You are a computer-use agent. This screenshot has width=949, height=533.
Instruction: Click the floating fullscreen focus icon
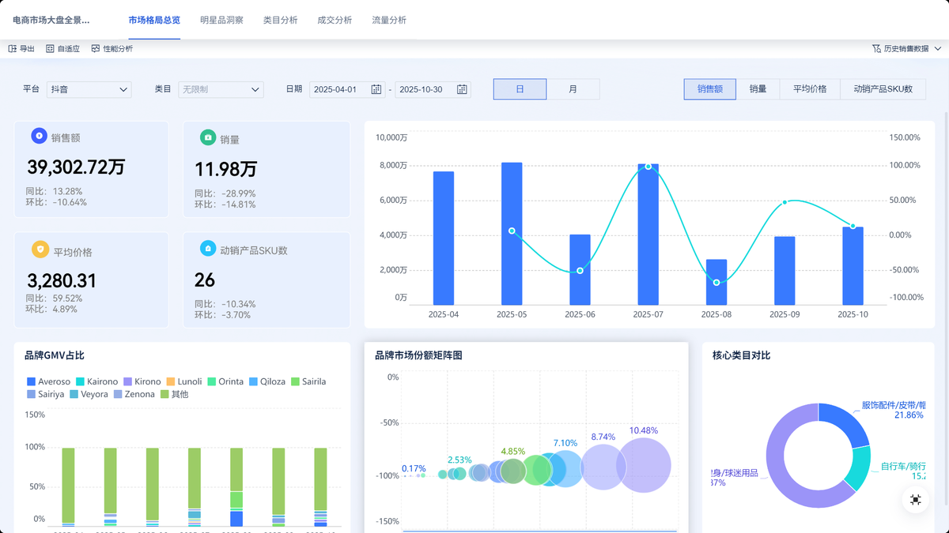point(916,499)
